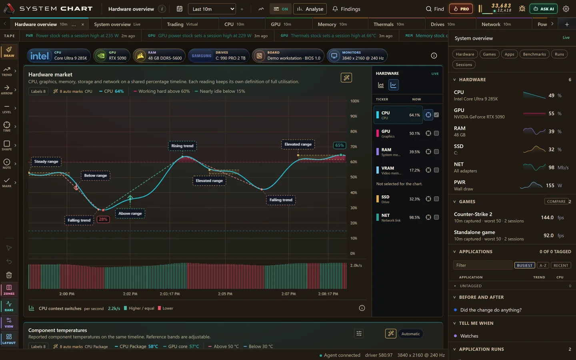576x360 pixels.
Task: Check the GPU ticker checkbox
Action: (x=436, y=133)
